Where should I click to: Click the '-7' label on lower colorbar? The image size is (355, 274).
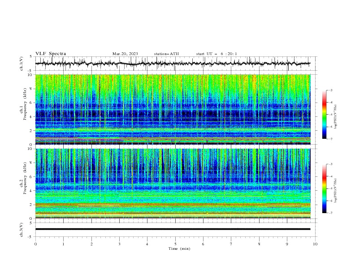tap(330, 213)
